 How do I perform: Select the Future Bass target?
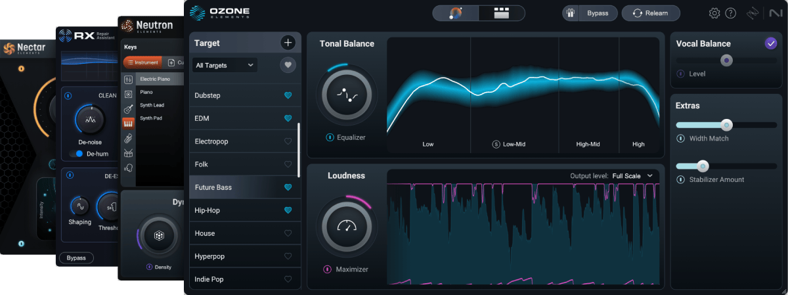click(245, 187)
